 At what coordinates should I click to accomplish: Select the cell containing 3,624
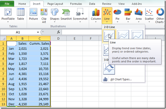[22, 69]
